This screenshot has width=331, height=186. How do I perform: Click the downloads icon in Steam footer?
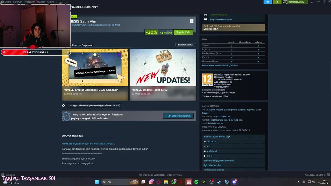coord(140,175)
